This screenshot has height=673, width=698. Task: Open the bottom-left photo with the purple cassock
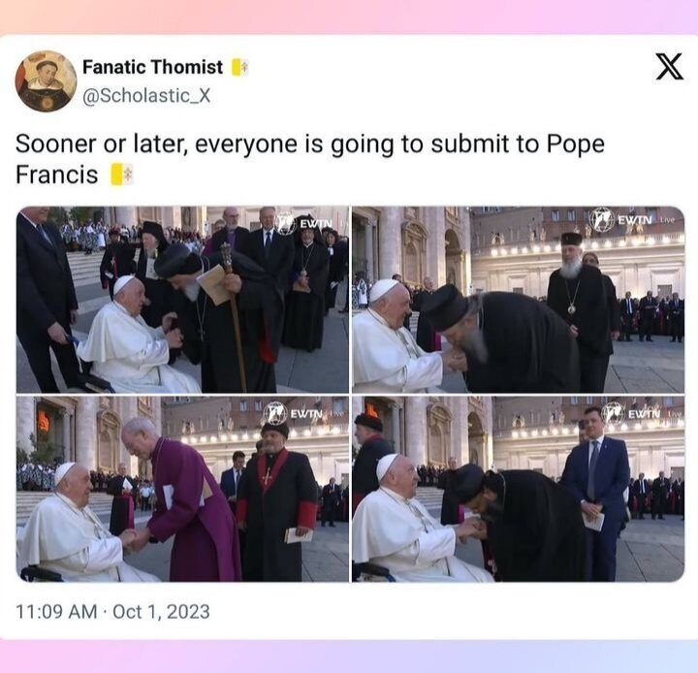tap(182, 489)
